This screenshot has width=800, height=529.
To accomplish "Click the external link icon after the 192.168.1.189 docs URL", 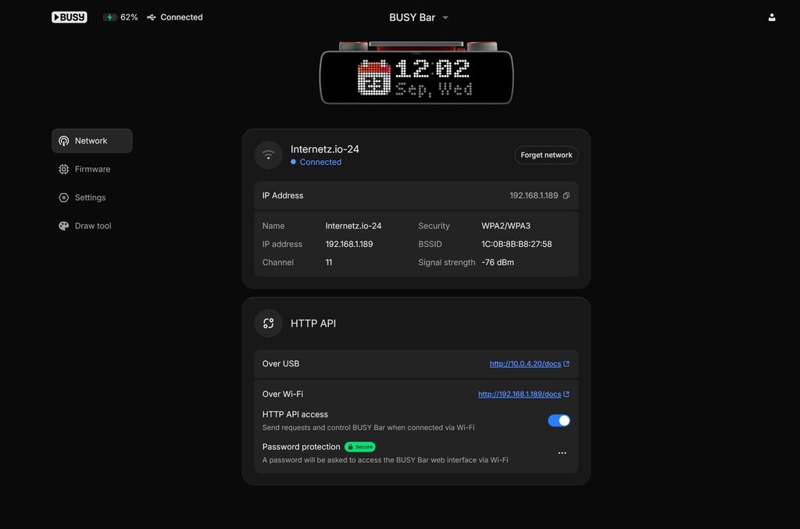I will point(566,395).
